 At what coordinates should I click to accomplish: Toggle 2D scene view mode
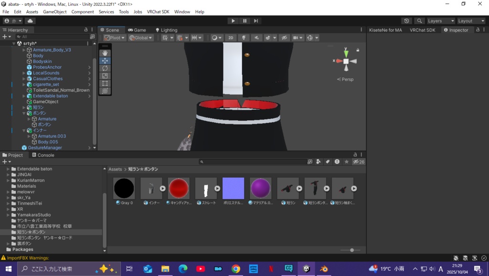click(231, 38)
